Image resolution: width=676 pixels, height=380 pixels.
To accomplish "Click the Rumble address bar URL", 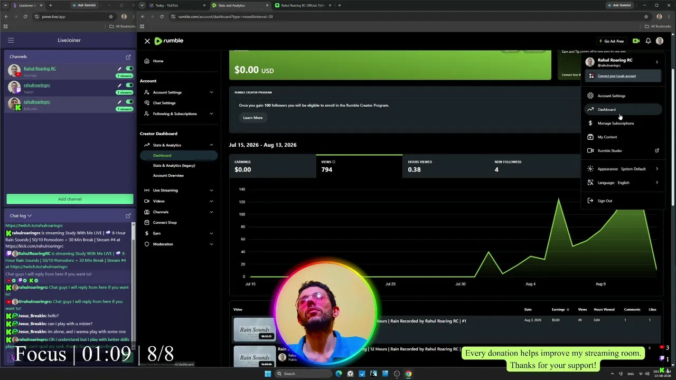I will [226, 17].
